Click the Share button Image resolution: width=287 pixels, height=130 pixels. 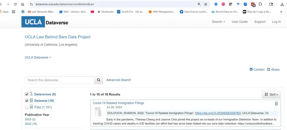pos(273,69)
